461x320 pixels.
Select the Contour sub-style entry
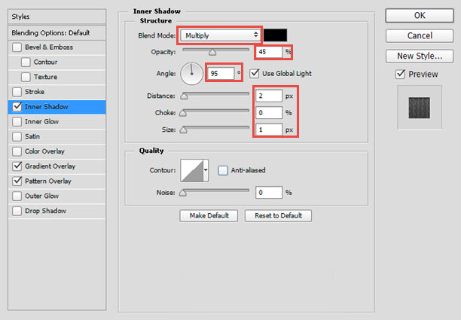pos(45,62)
